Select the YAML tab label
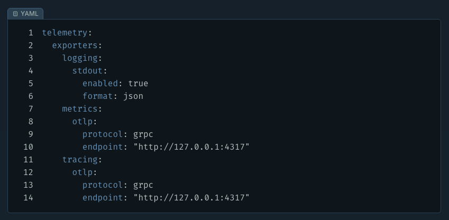The image size is (449, 220). [29, 14]
